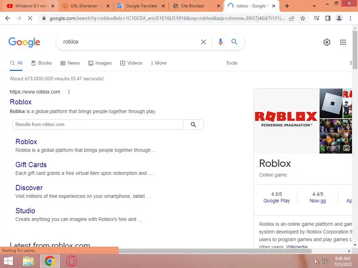Open the indented Roblox sitelink

click(26, 142)
